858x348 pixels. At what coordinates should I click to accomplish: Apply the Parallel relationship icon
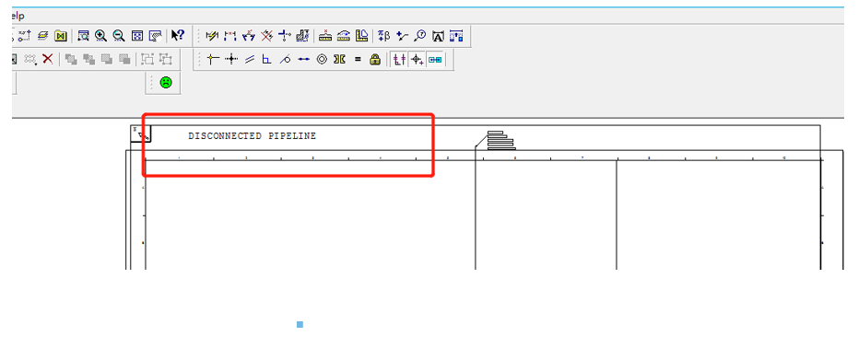click(x=250, y=60)
